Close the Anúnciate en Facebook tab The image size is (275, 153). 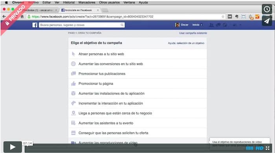tap(98, 10)
